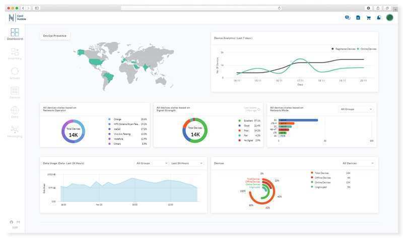Screen dimensions: 403x243
Task: Open the Dashboard section in the sidebar
Action: coord(15,34)
